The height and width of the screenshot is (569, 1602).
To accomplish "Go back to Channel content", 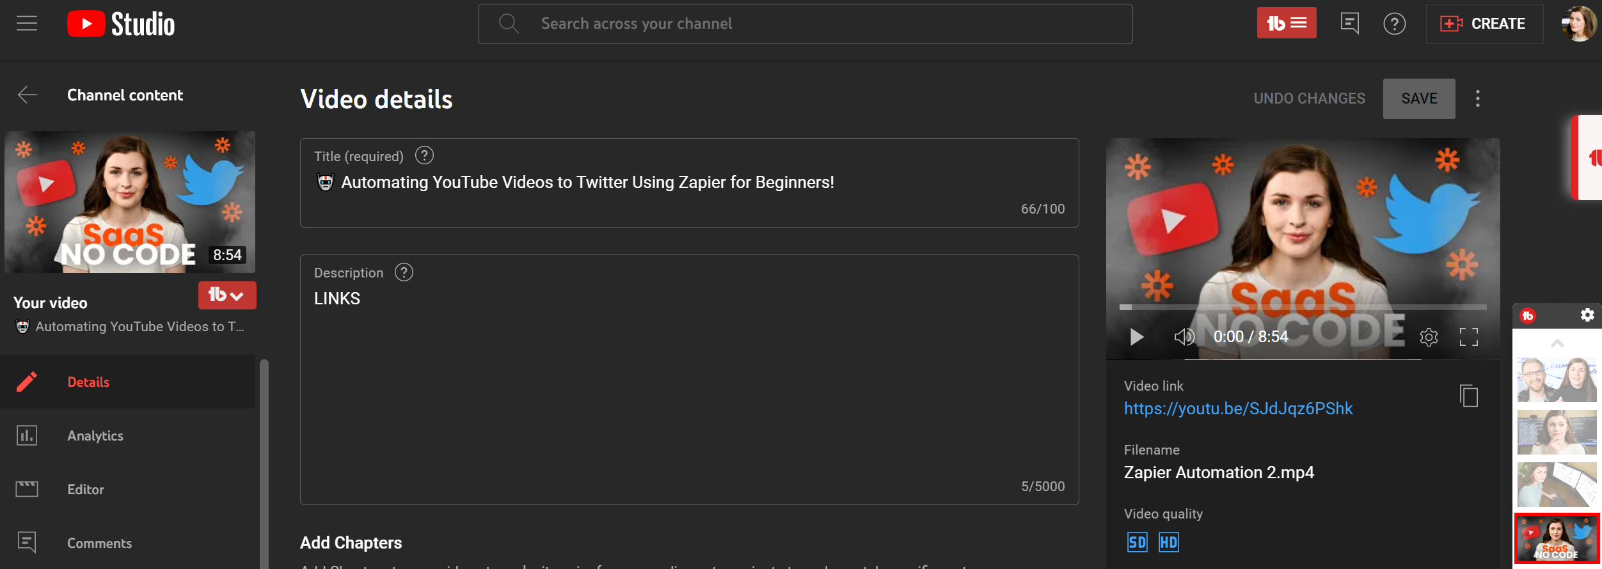I will coord(28,95).
